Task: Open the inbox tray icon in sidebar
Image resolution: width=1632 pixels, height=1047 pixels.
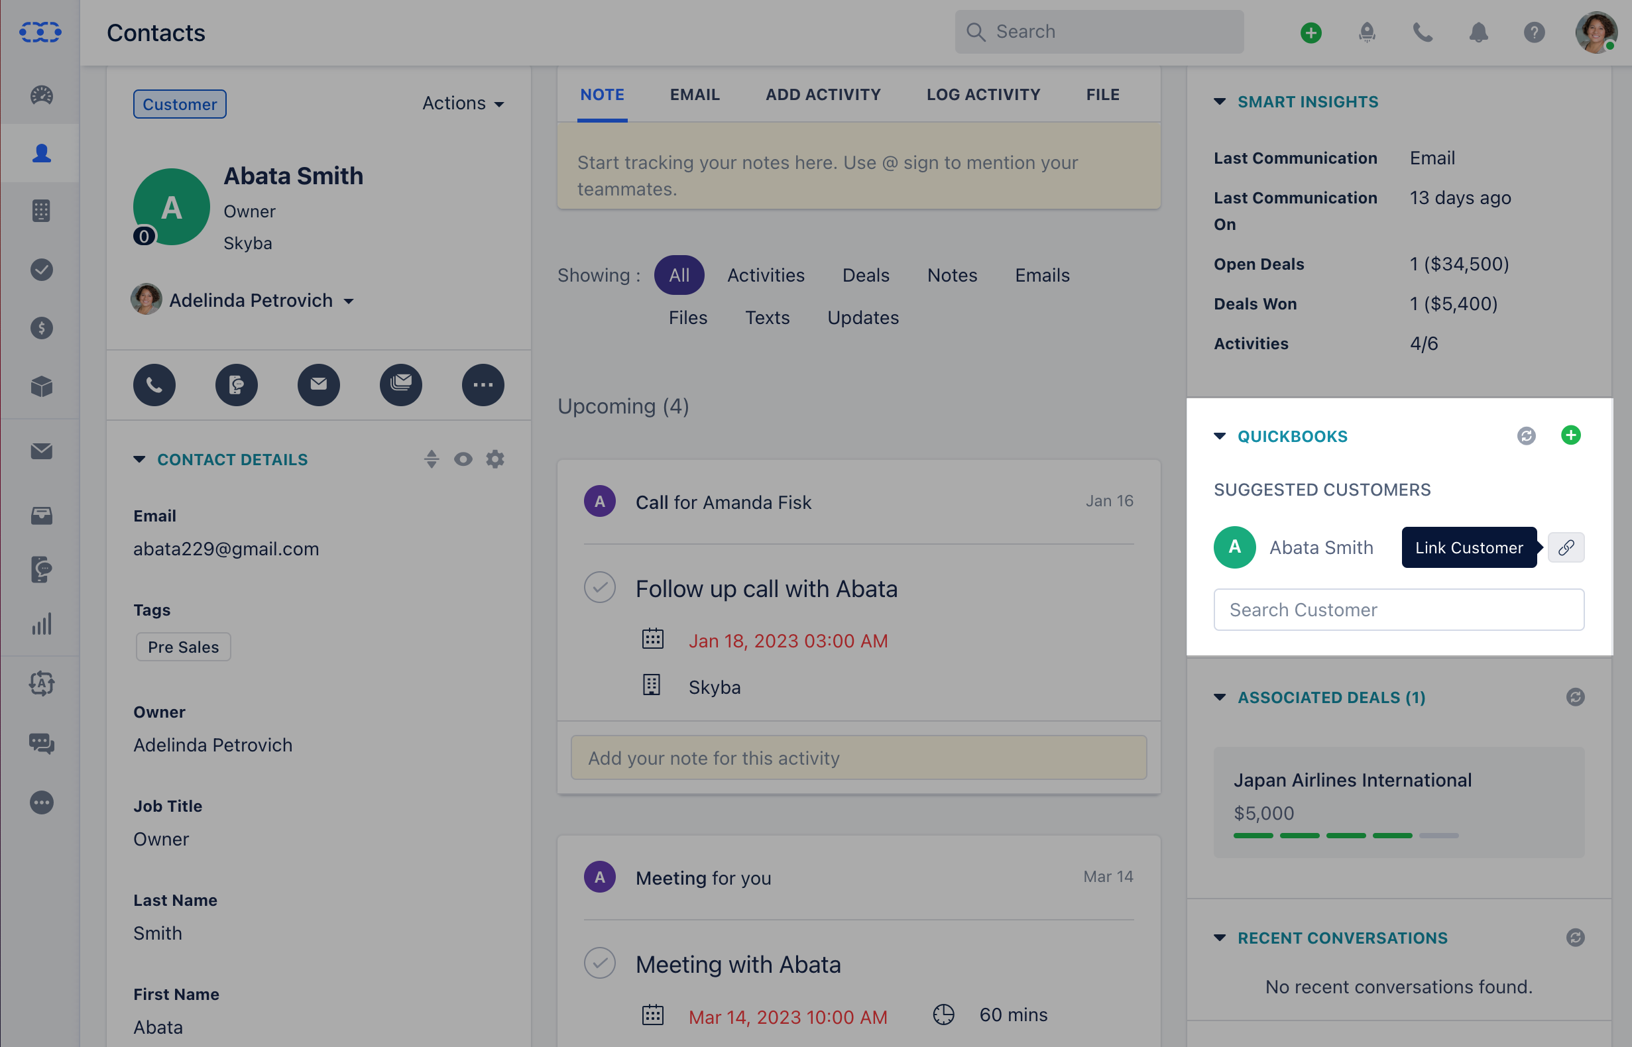Action: pos(42,516)
